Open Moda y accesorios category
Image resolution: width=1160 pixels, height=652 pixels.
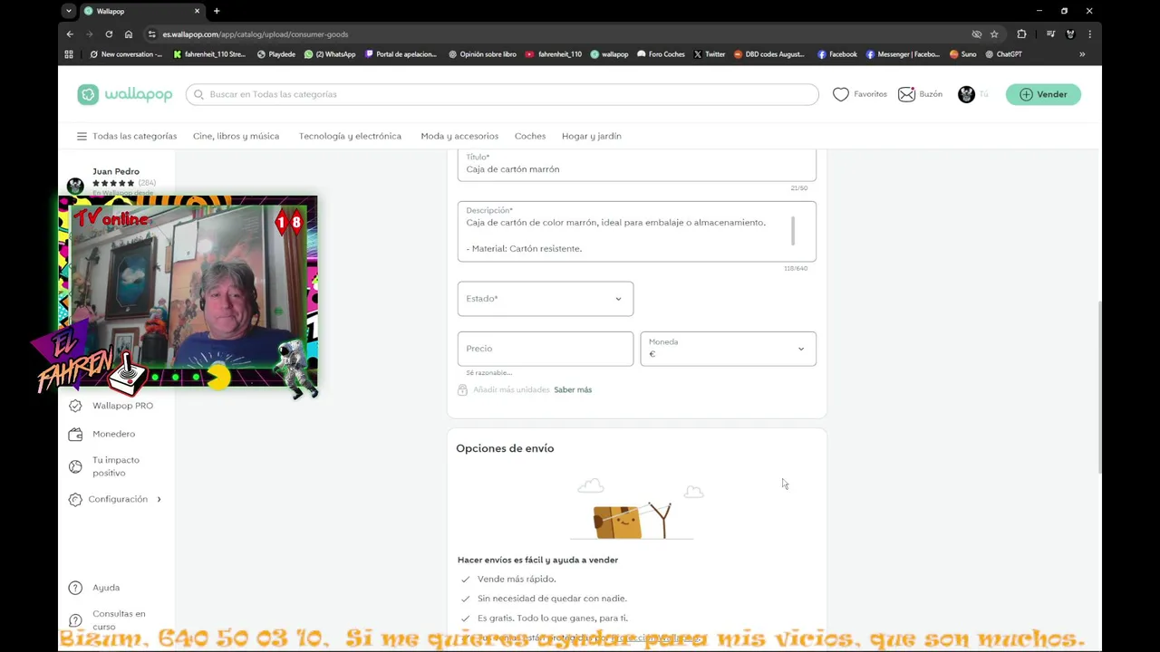pyautogui.click(x=459, y=136)
